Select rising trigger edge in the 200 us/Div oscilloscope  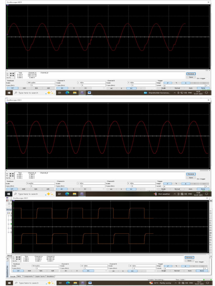[168, 83]
